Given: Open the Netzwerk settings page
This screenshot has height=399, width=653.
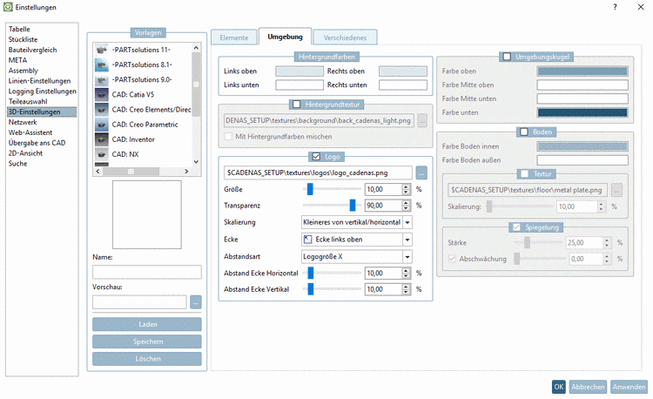Looking at the screenshot, I should click(23, 122).
